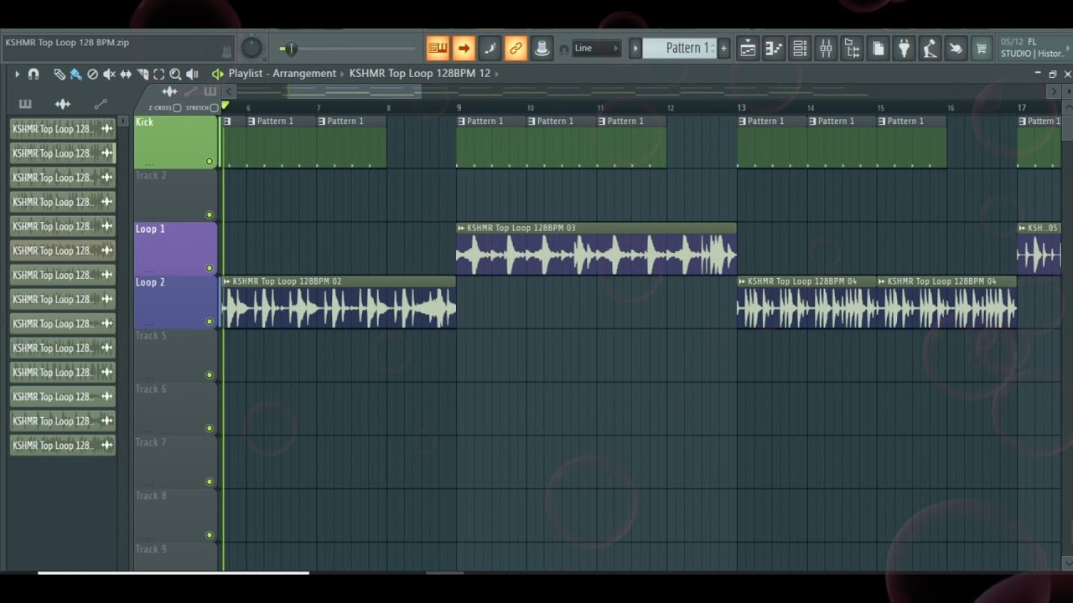Open the Piano roll icon

coord(774,49)
